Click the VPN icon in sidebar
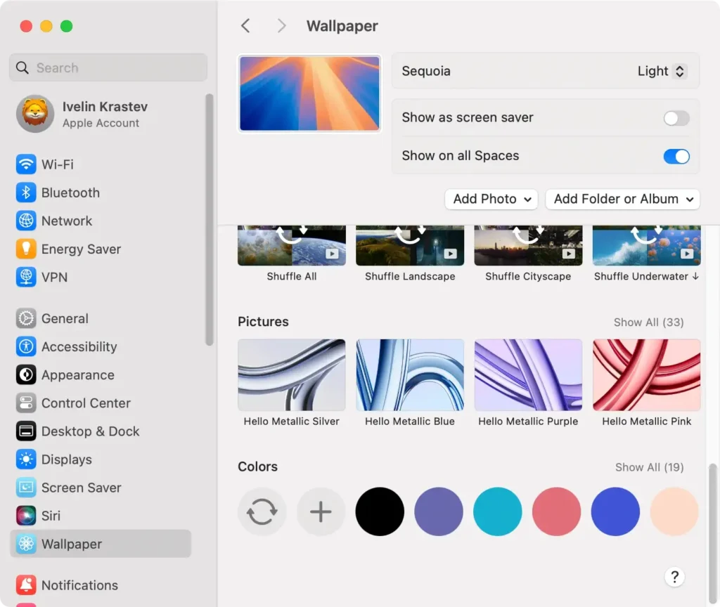 pyautogui.click(x=26, y=277)
